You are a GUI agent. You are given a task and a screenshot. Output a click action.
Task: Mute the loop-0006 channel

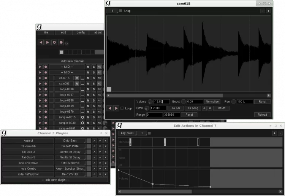pyautogui.click(x=88, y=89)
